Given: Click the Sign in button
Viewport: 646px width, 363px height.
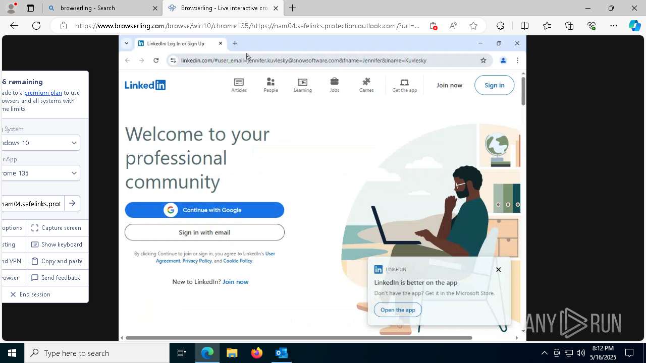Looking at the screenshot, I should tap(494, 85).
